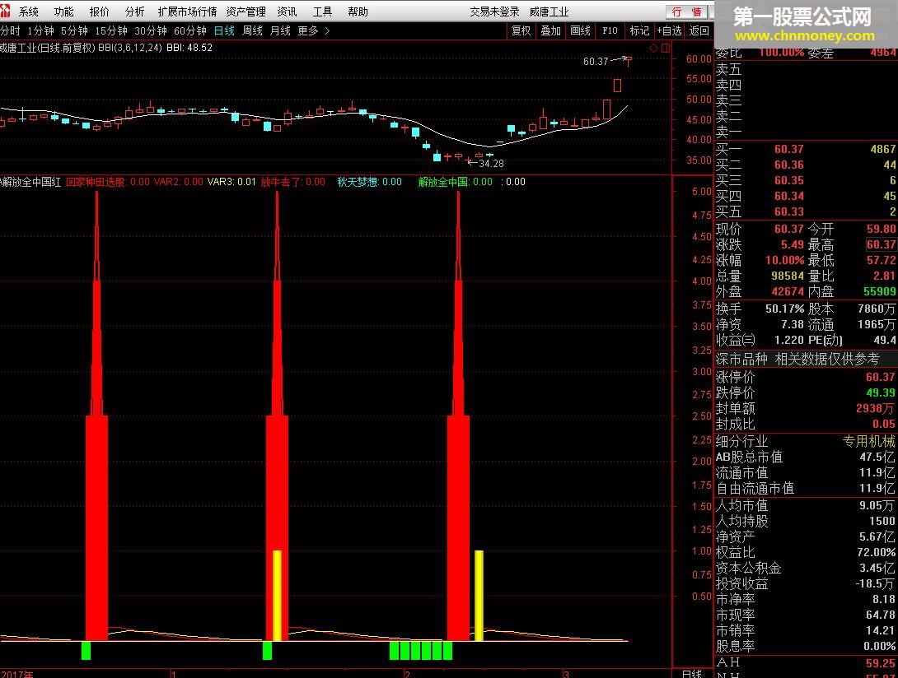Click the diamond icon above the price axis
Screen dimensions: 898x678
[x=653, y=49]
